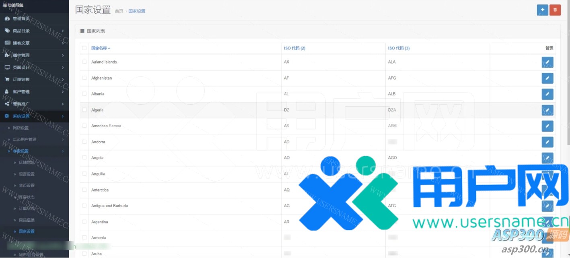
Task: Check the box for Aaland Islands
Action: pos(84,62)
